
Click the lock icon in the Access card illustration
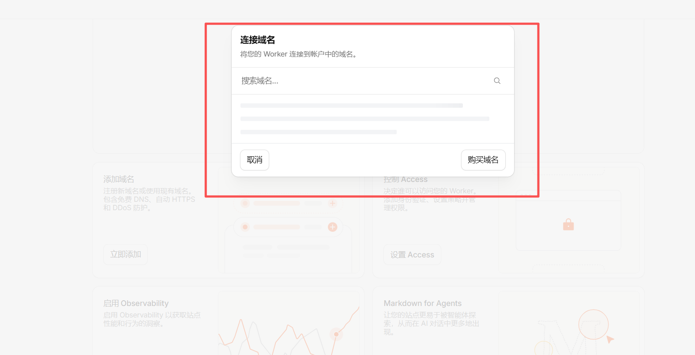[x=568, y=225]
